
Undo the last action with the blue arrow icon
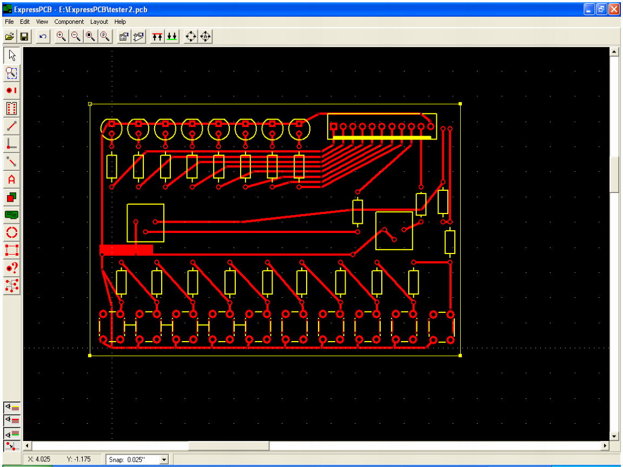(x=43, y=37)
